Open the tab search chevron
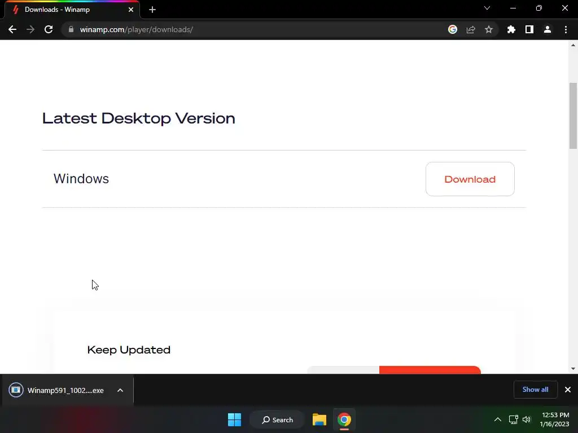Image resolution: width=578 pixels, height=433 pixels. coord(487,8)
